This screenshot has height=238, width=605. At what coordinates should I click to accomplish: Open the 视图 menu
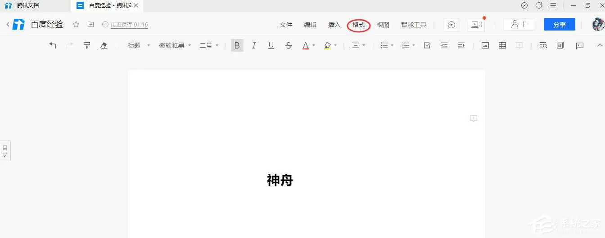(383, 25)
